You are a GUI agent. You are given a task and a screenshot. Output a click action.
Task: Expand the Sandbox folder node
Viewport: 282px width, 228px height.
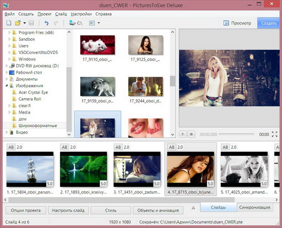point(9,39)
